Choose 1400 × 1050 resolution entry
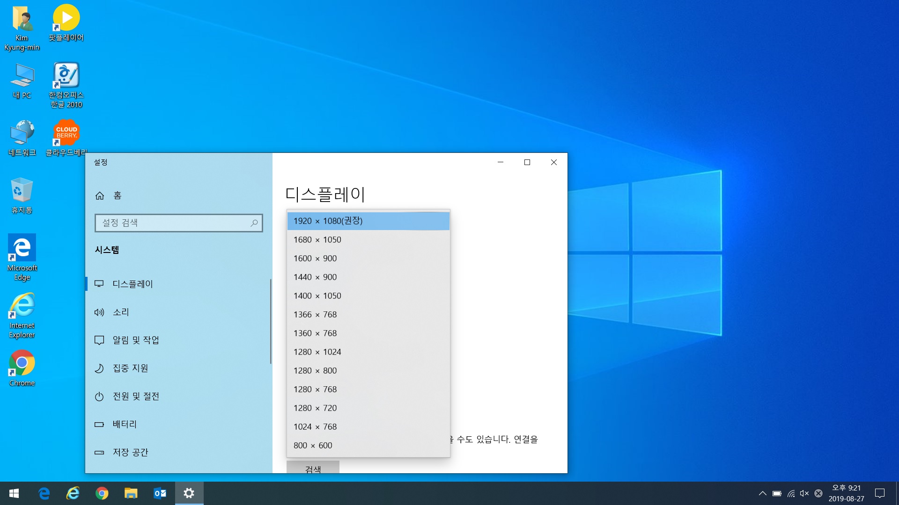 pyautogui.click(x=368, y=296)
